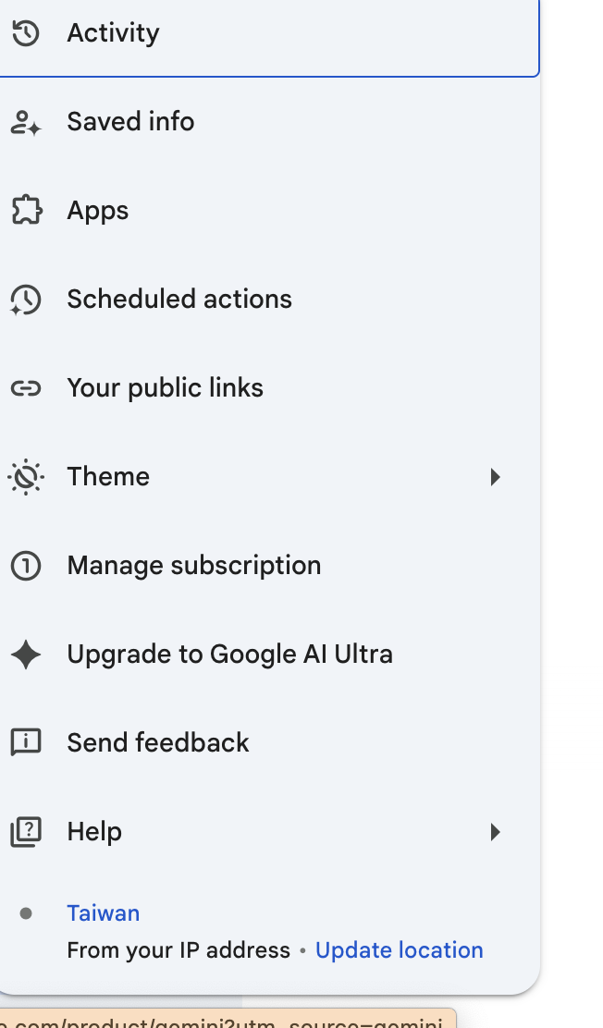Expand the Theme submenu arrow
The width and height of the screenshot is (603, 1028).
coord(496,477)
